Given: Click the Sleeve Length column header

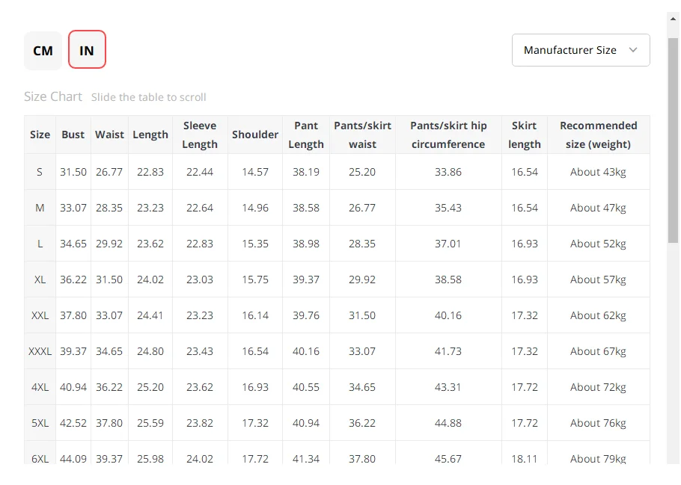Looking at the screenshot, I should coord(200,135).
